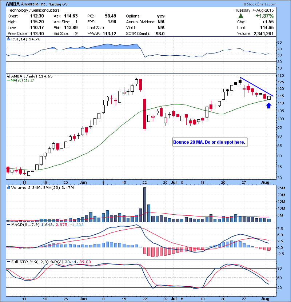The width and height of the screenshot is (291, 302).
Task: Click the Jun label on the bottom date axis
Action: click(x=83, y=299)
